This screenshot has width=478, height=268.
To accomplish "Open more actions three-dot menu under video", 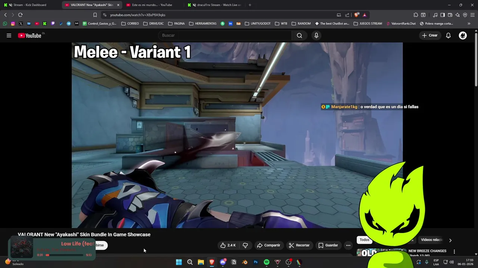I will click(x=348, y=245).
